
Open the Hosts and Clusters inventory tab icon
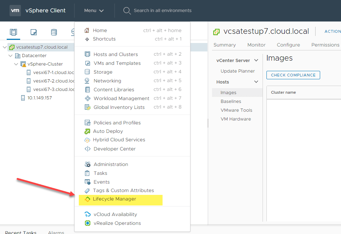[13, 32]
